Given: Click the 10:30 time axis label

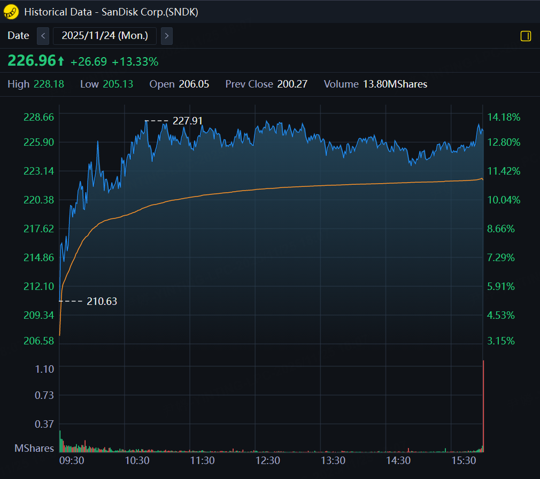Looking at the screenshot, I should tap(137, 461).
